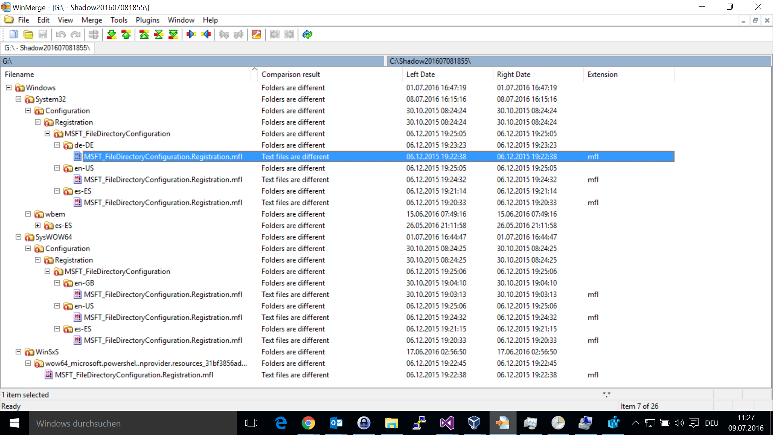The height and width of the screenshot is (435, 773).
Task: Open Visual Studio from the taskbar
Action: [447, 423]
